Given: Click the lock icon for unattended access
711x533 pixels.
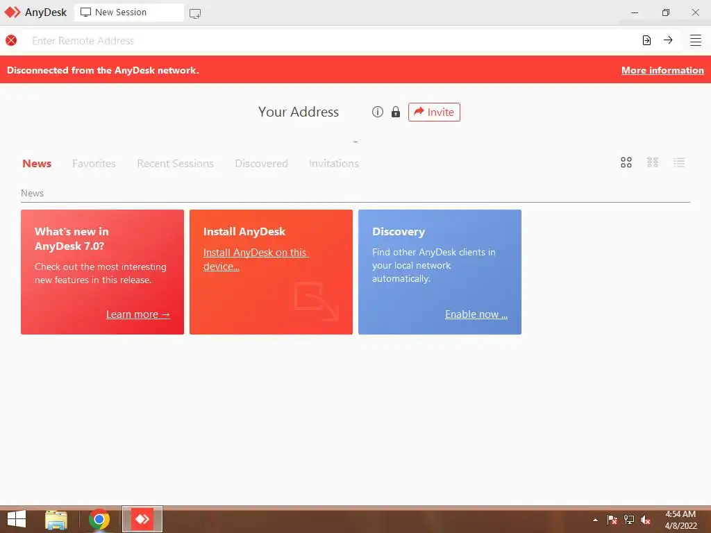Looking at the screenshot, I should tap(396, 112).
